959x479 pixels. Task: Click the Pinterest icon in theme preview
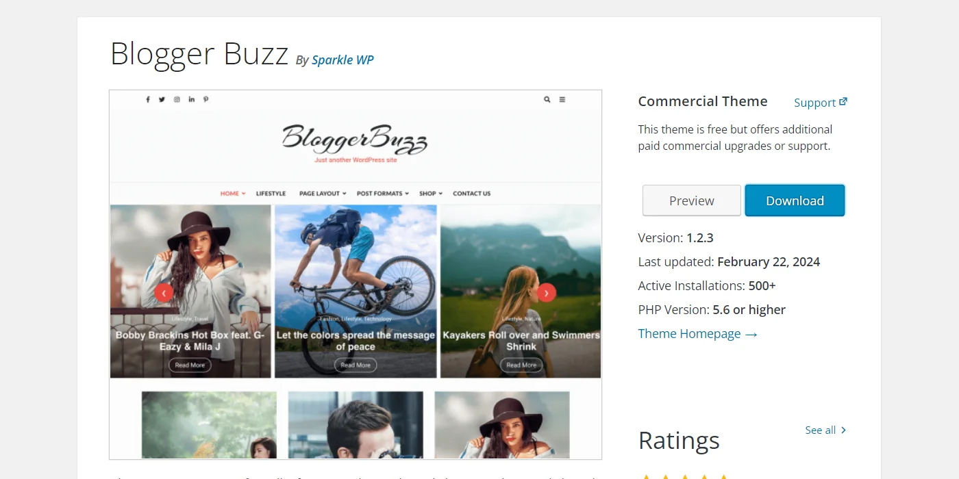[x=206, y=99]
